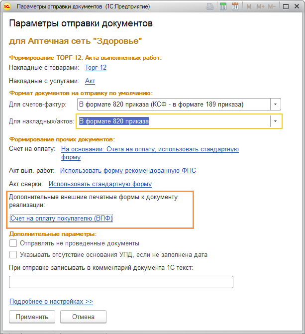Click the Формат документов на отправку heading
Image resolution: width=305 pixels, height=334 pixels.
click(x=81, y=93)
